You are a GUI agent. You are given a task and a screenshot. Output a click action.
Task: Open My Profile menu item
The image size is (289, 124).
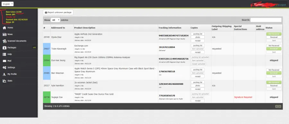pos(12,74)
